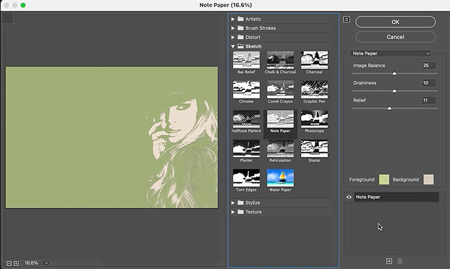Expand the Distort filter folder
Screen dimensions: 450x269
[x=233, y=37]
